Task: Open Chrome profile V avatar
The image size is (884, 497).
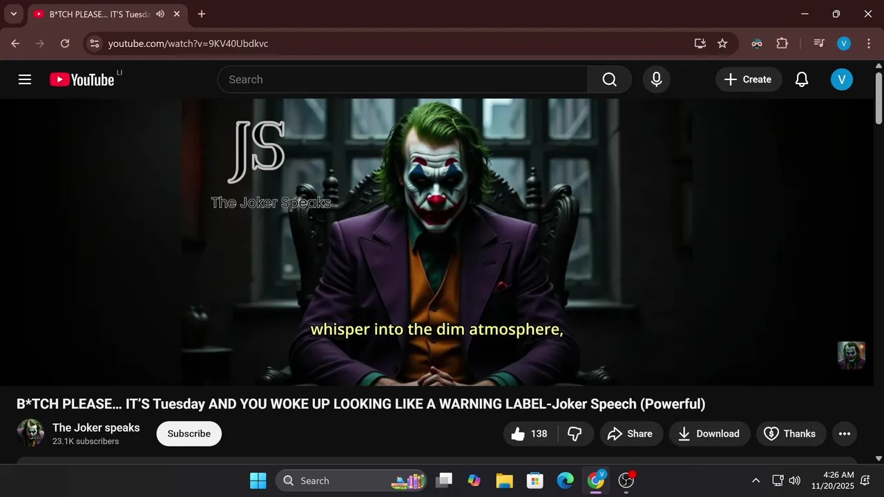Action: [844, 43]
